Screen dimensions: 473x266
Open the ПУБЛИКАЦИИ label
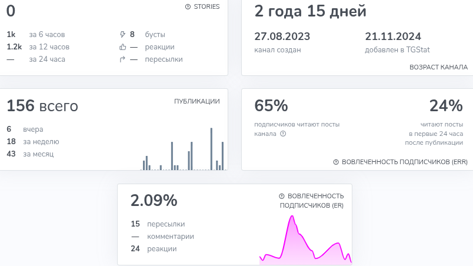pos(197,101)
